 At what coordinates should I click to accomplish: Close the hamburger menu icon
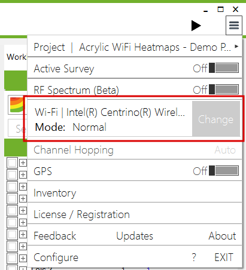click(x=234, y=25)
